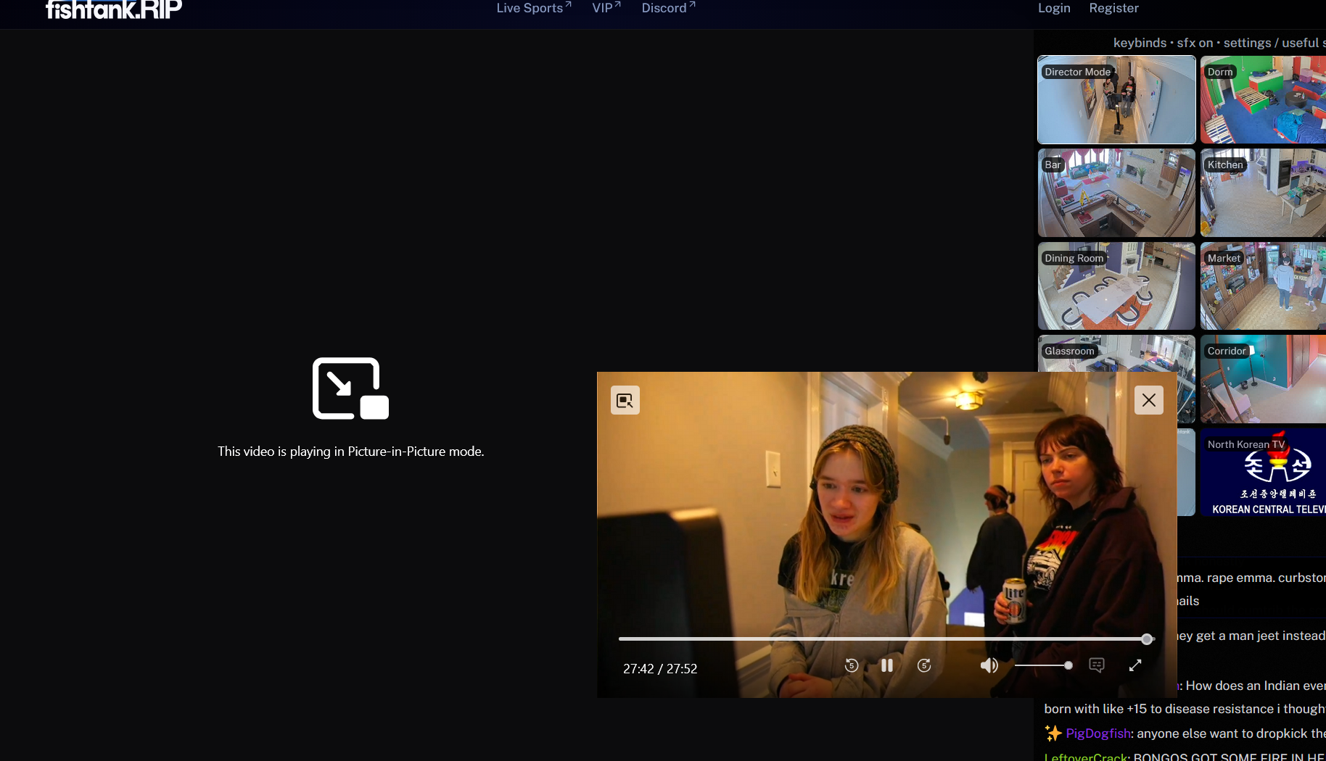Click the 27:42 / 27:52 time display
Image resolution: width=1326 pixels, height=761 pixels.
[x=660, y=669]
